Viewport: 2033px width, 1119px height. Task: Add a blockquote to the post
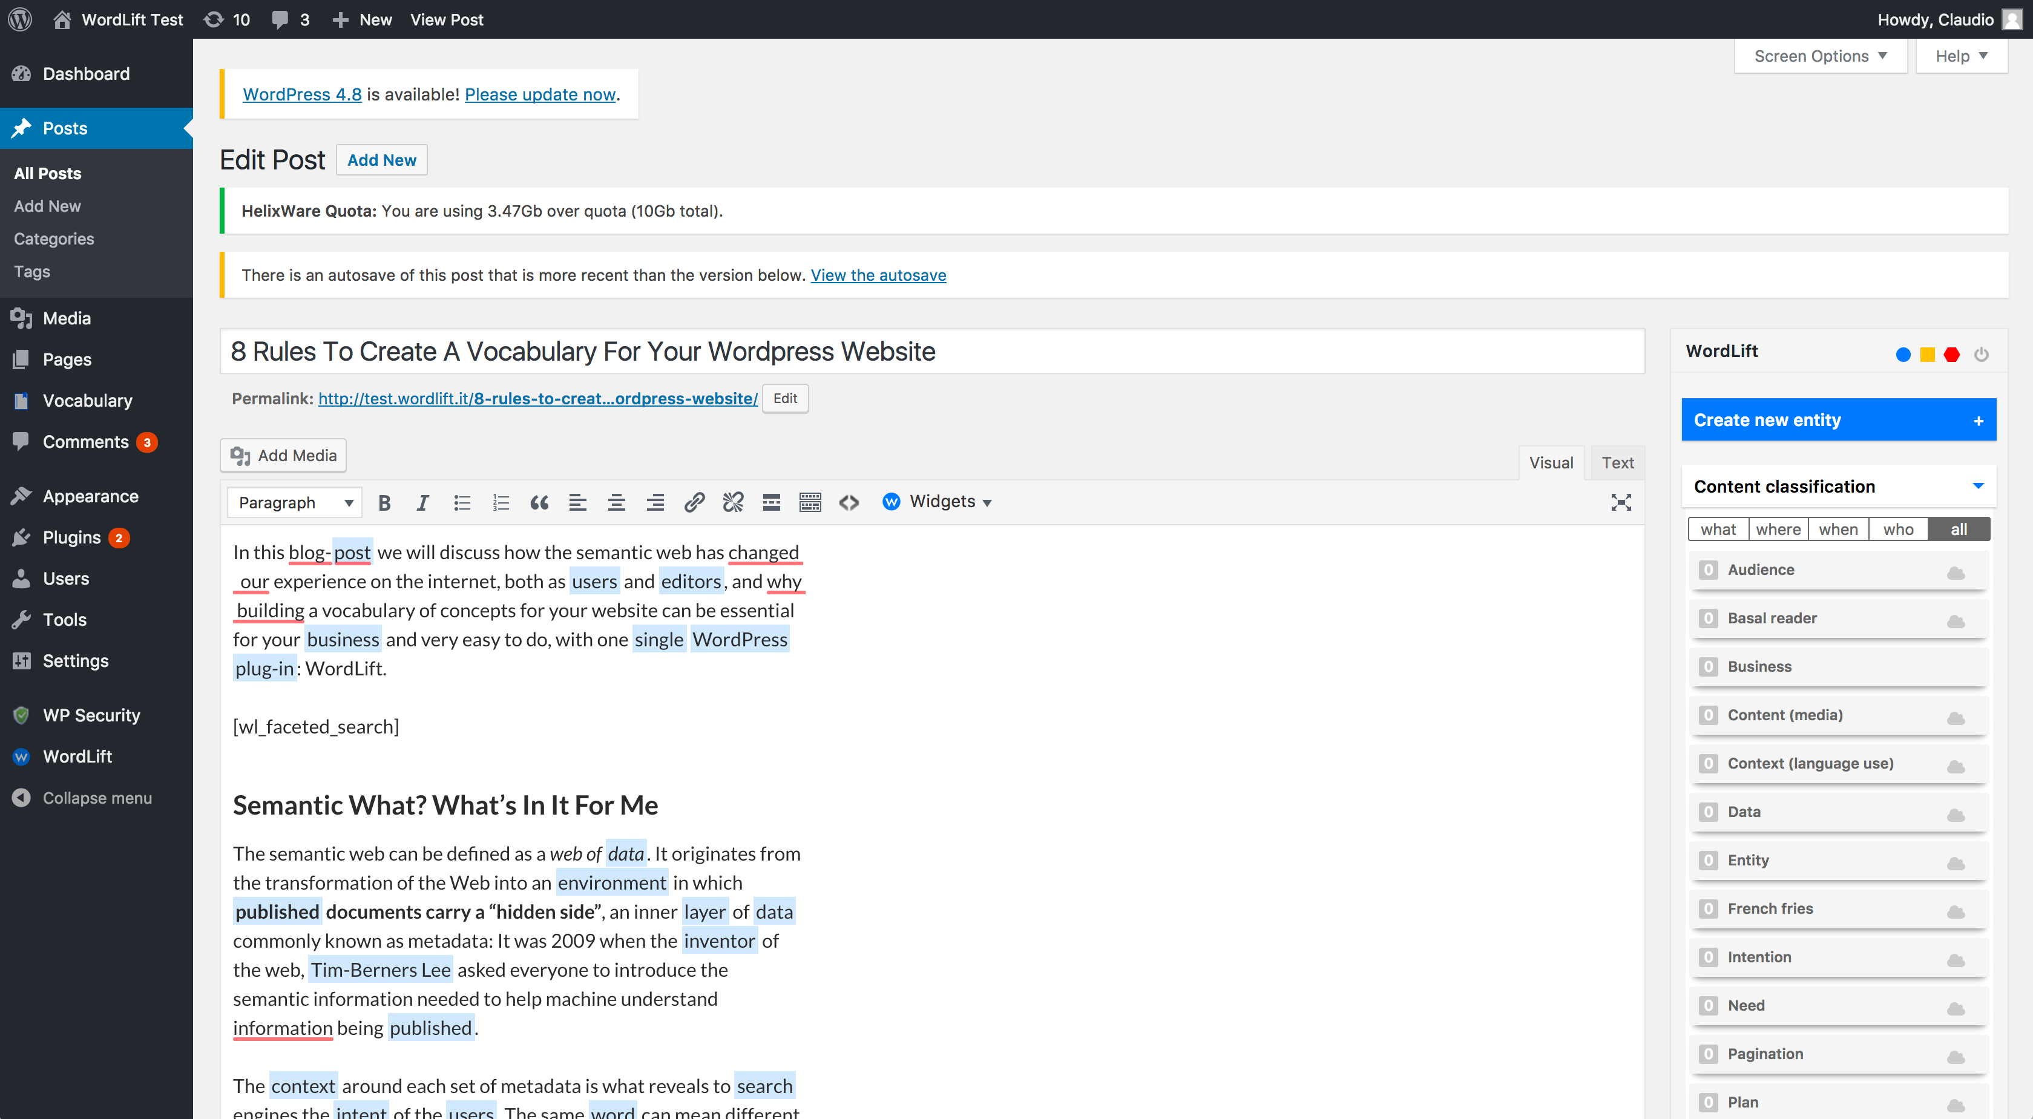[540, 502]
